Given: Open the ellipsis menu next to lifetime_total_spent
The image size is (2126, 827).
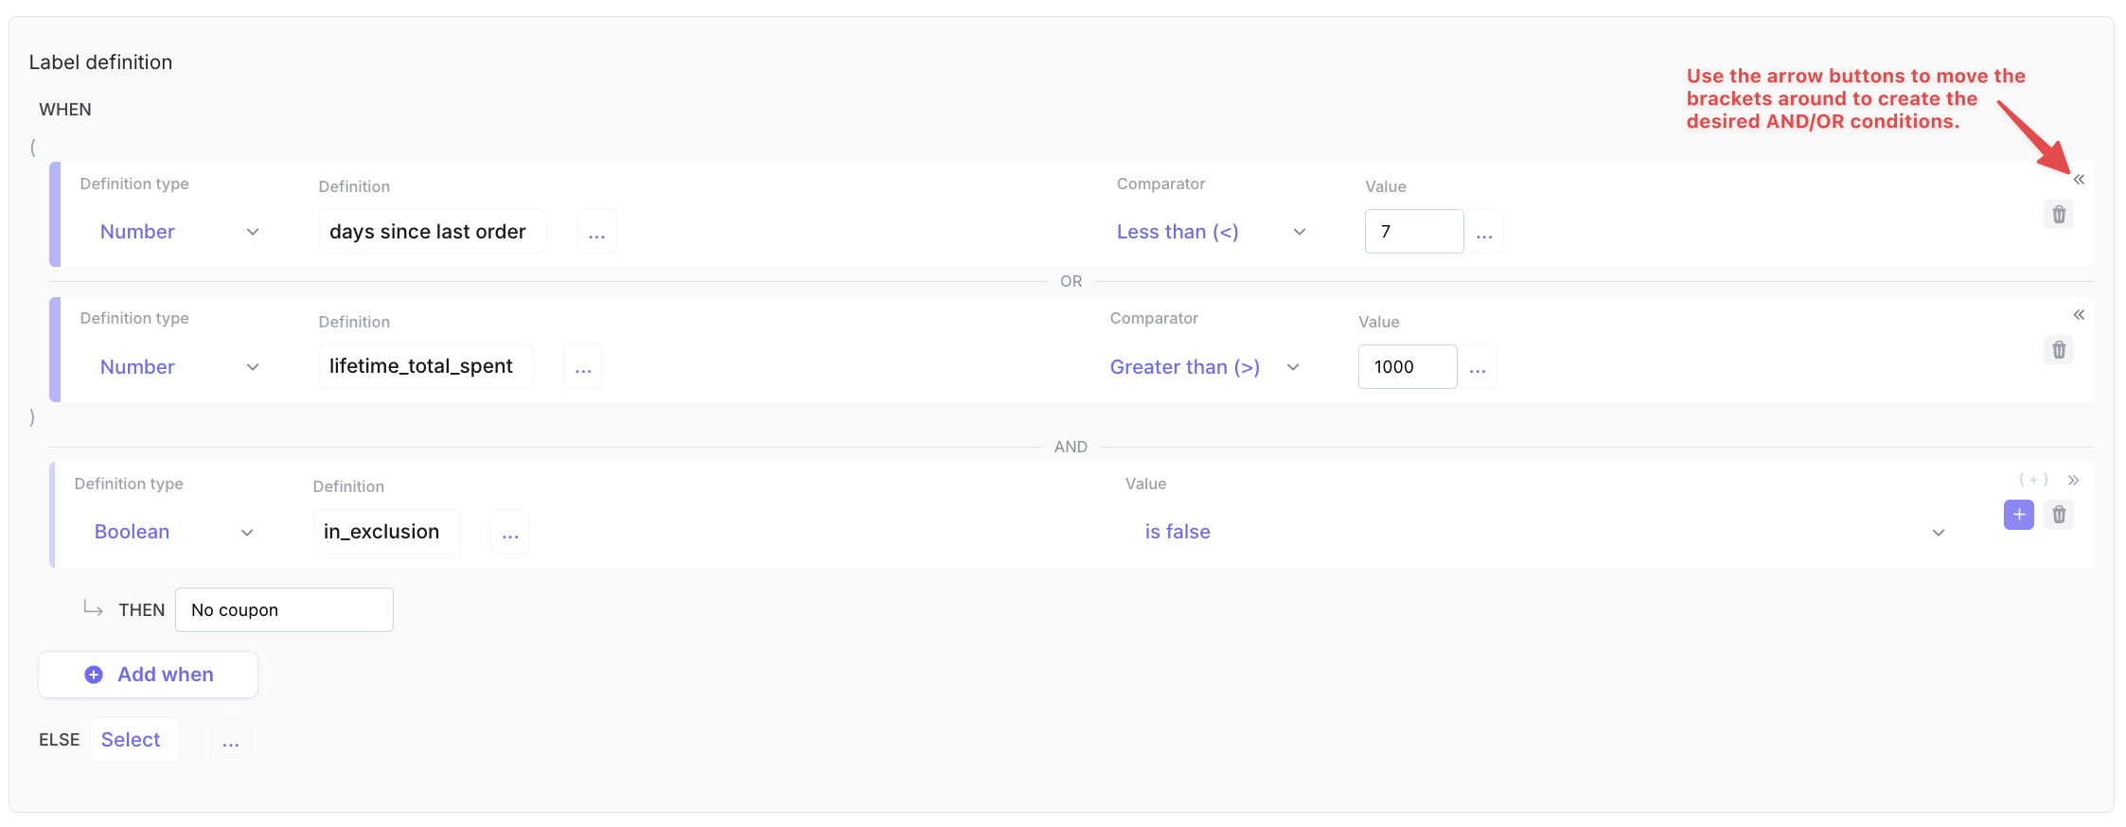Looking at the screenshot, I should 583,367.
